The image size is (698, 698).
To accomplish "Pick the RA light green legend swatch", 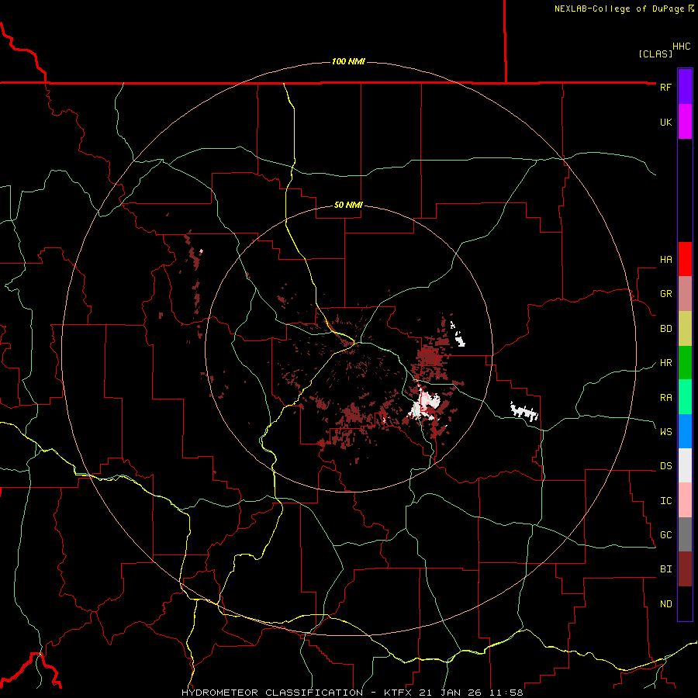I will click(685, 397).
